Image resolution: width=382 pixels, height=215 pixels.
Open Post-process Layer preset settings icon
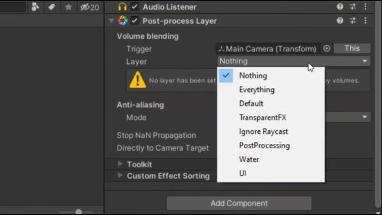353,20
